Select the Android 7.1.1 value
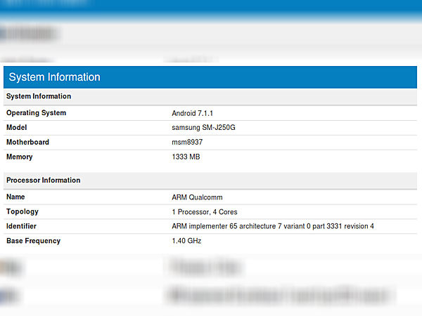 point(193,113)
